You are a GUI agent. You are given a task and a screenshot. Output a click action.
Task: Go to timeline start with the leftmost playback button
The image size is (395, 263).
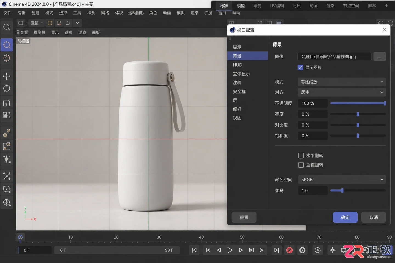(x=194, y=250)
